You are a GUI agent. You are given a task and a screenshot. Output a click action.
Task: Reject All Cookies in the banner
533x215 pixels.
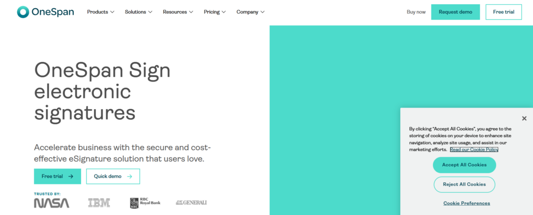(x=464, y=184)
